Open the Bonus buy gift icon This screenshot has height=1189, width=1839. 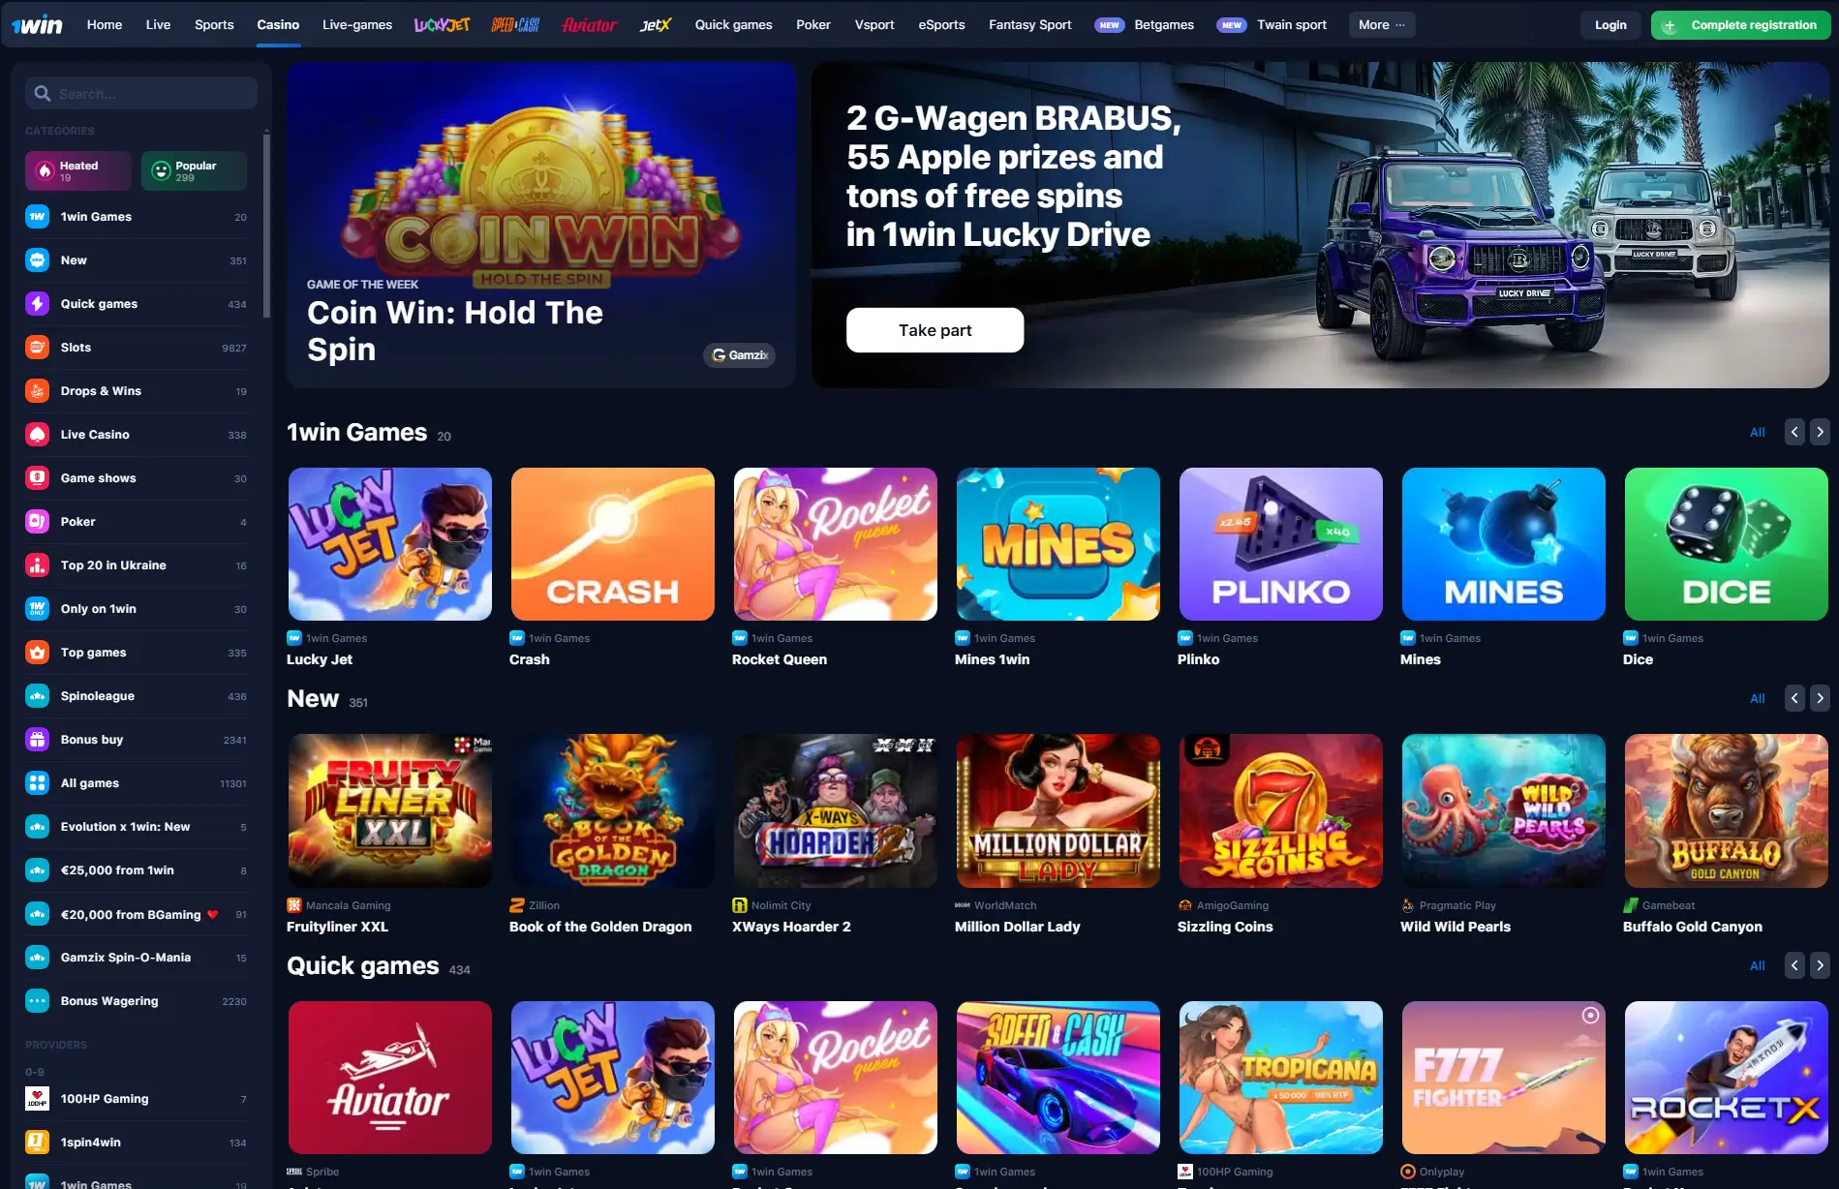[37, 740]
